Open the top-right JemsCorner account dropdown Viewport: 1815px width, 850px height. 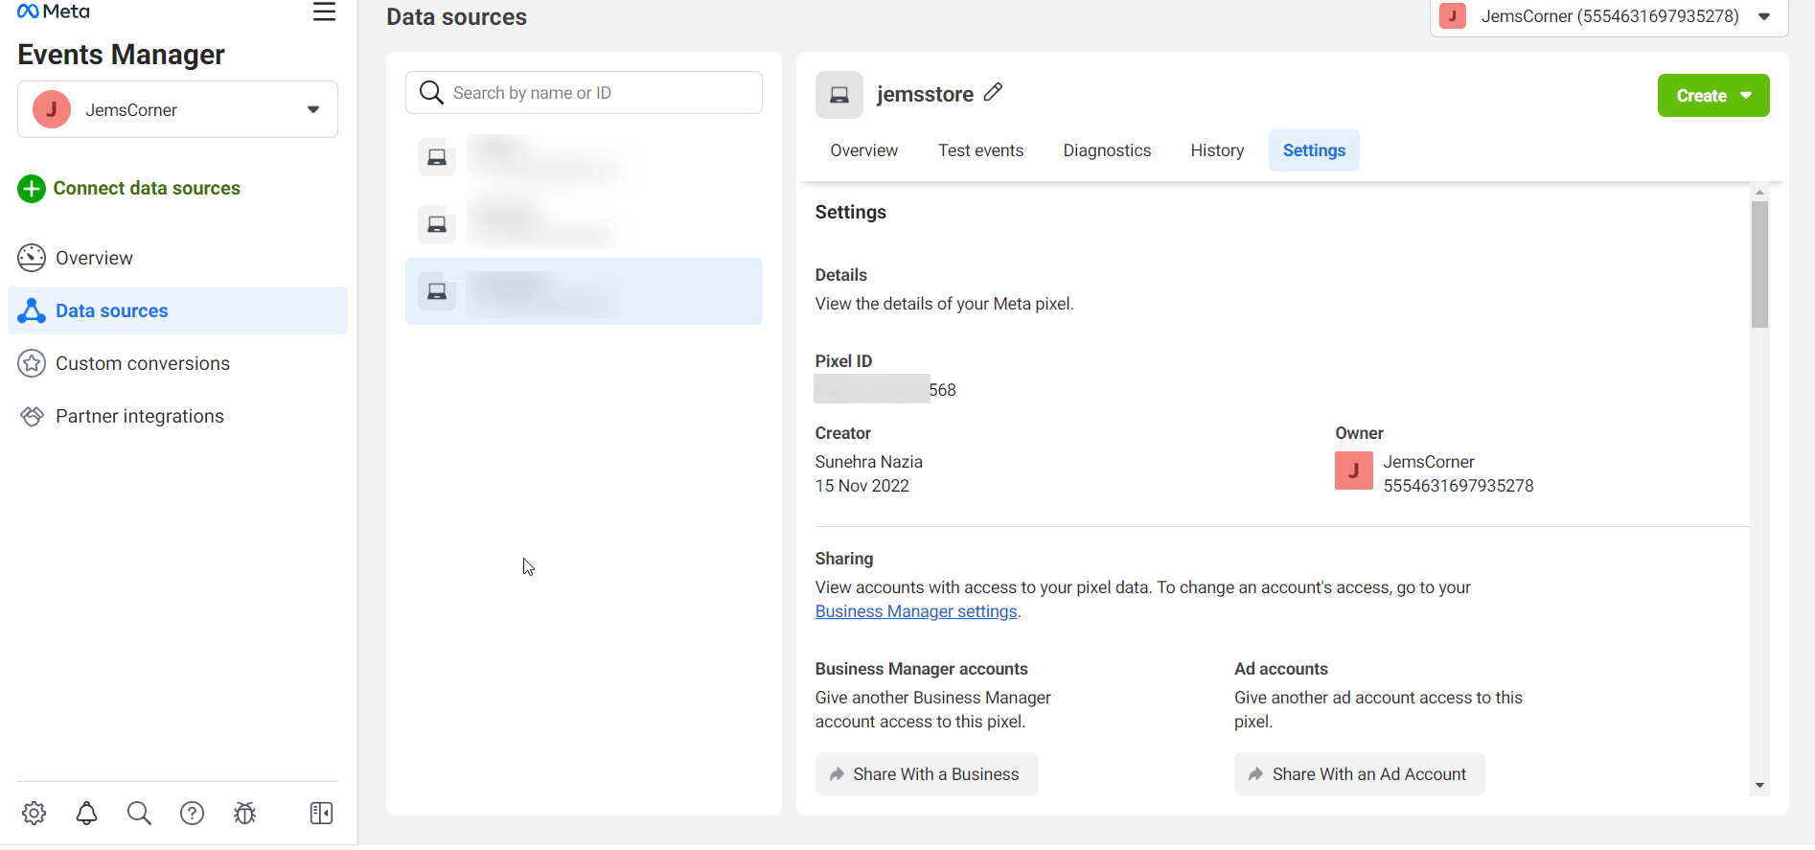(1609, 16)
